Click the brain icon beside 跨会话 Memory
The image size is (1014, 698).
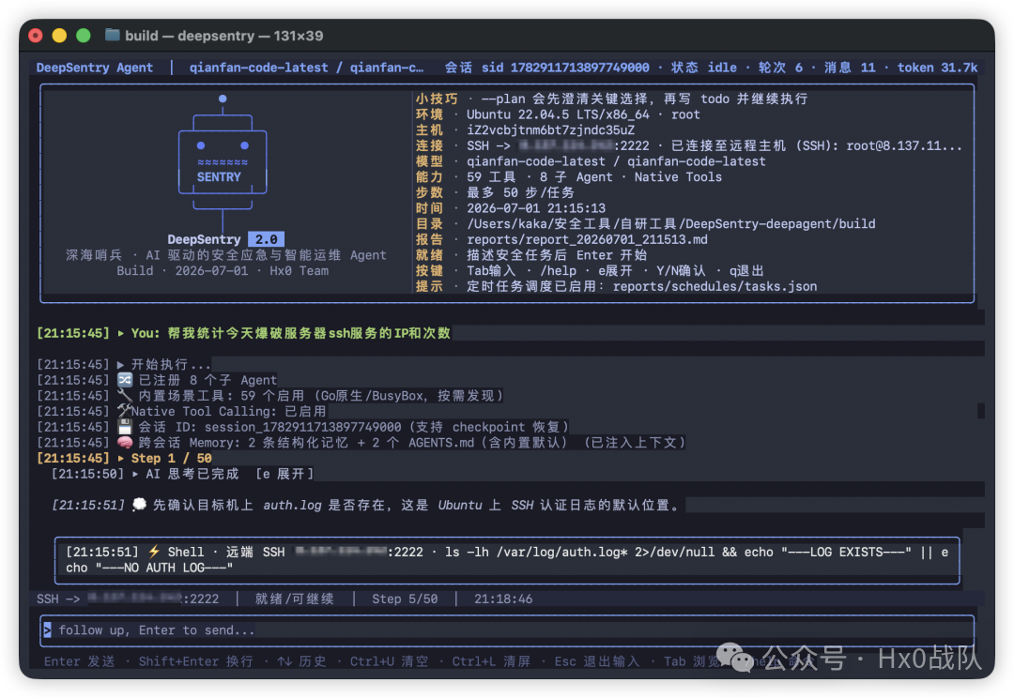pos(125,443)
